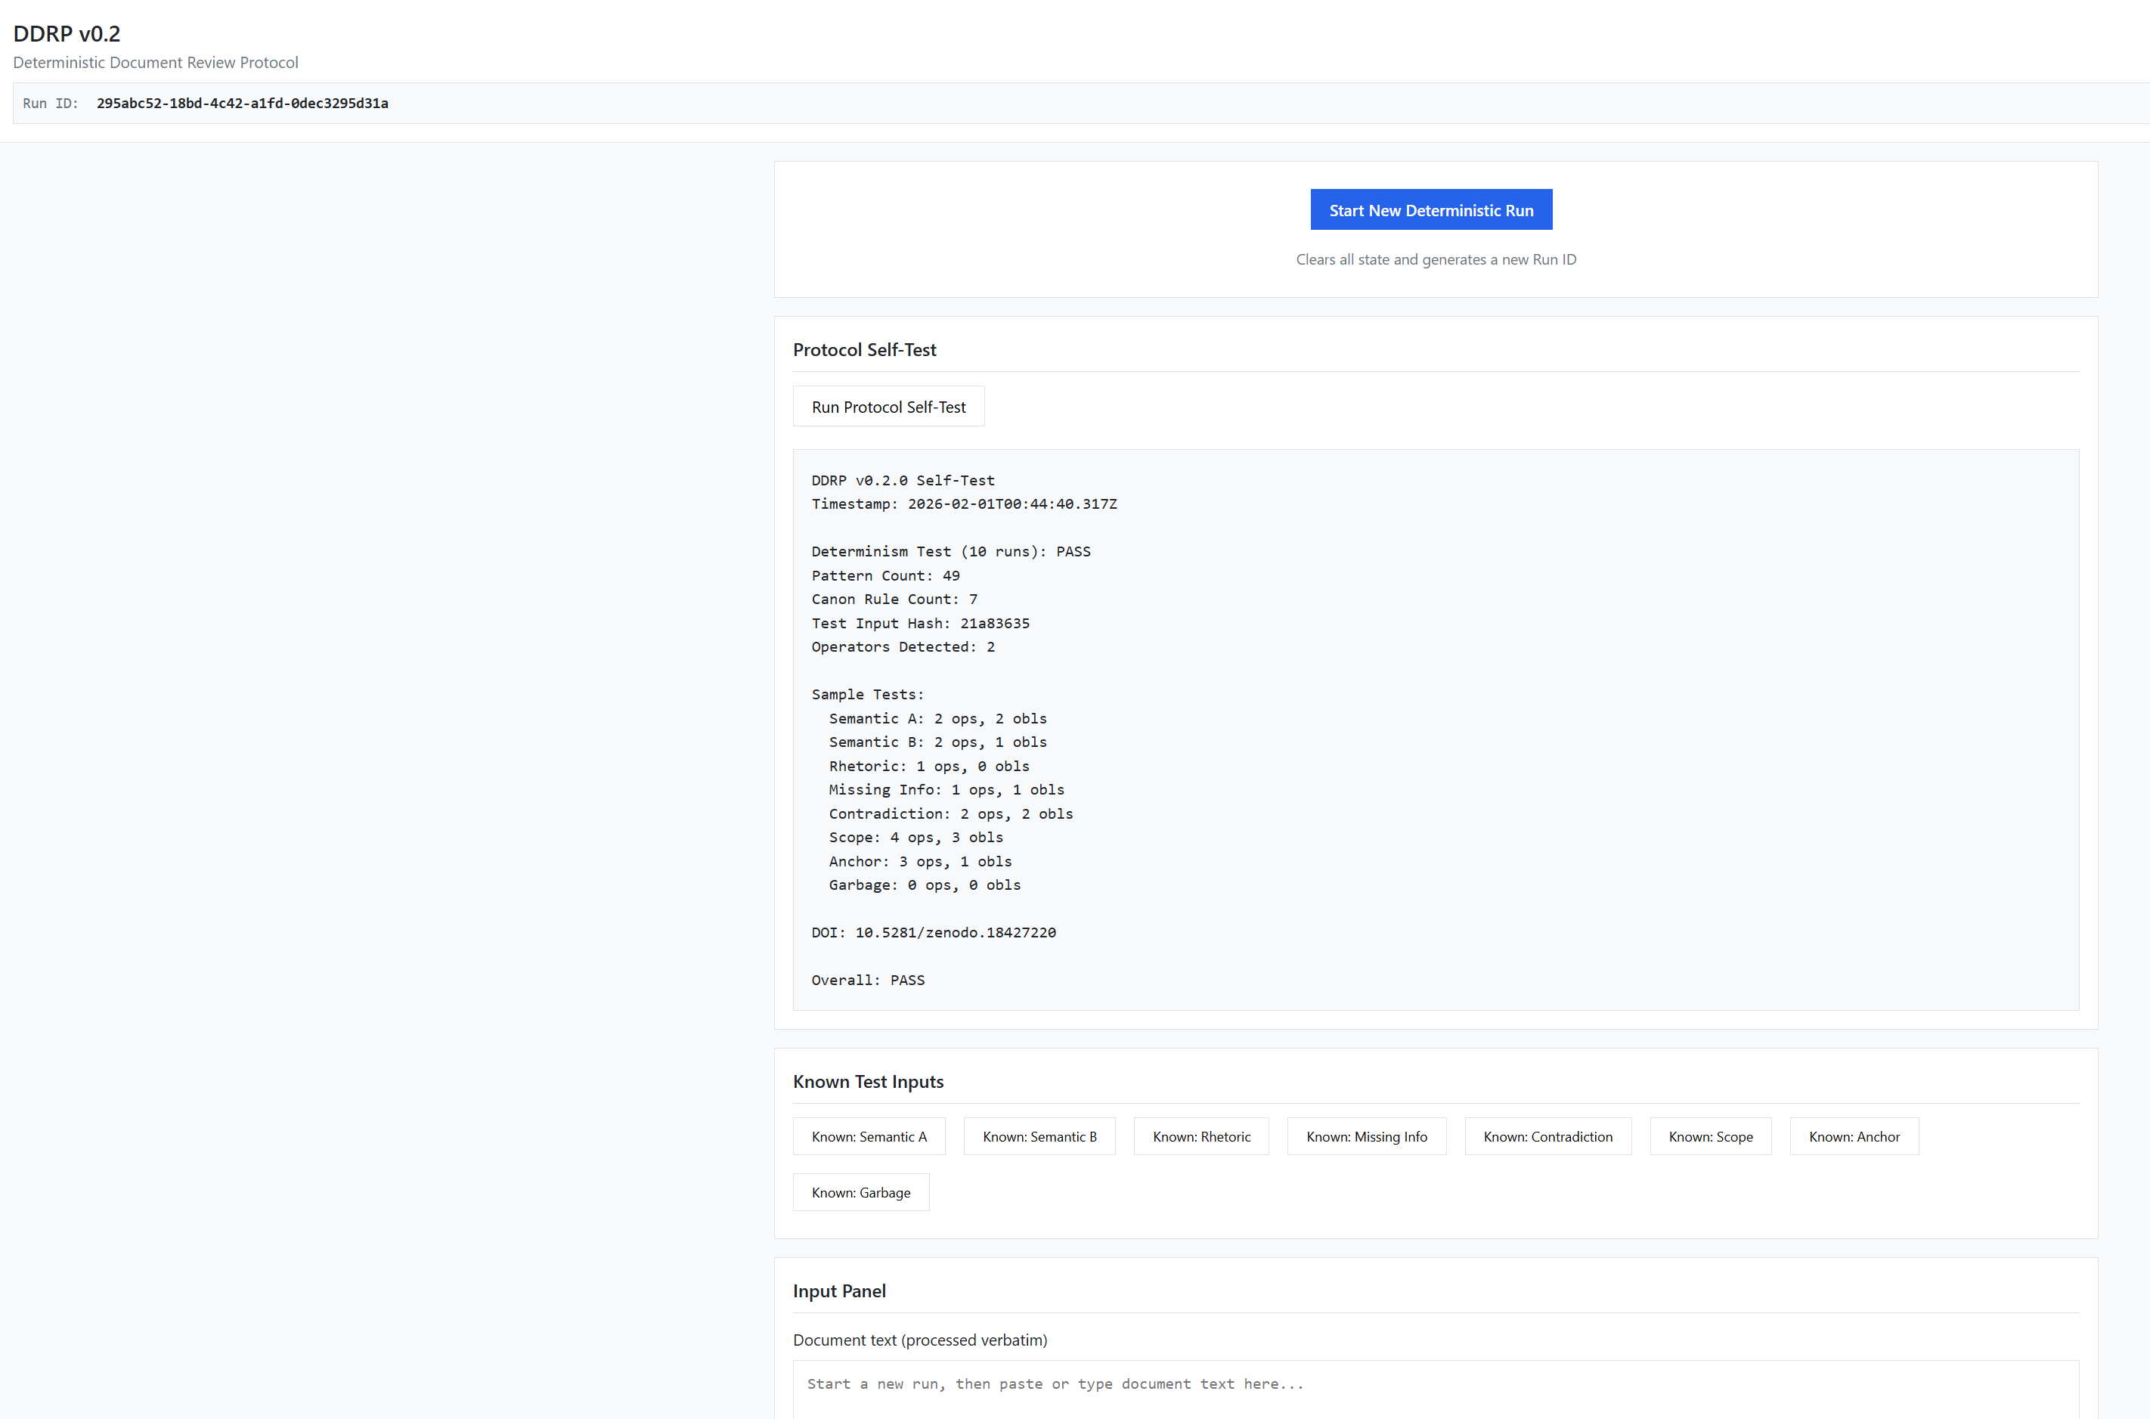Screen dimensions: 2150x1419
Task: Load Known: Missing Info input
Action: pos(1366,1137)
